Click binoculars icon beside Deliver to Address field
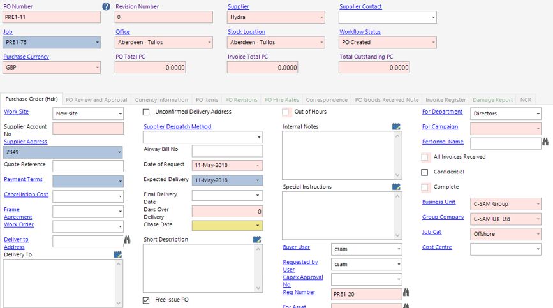553x308 pixels. (128, 240)
